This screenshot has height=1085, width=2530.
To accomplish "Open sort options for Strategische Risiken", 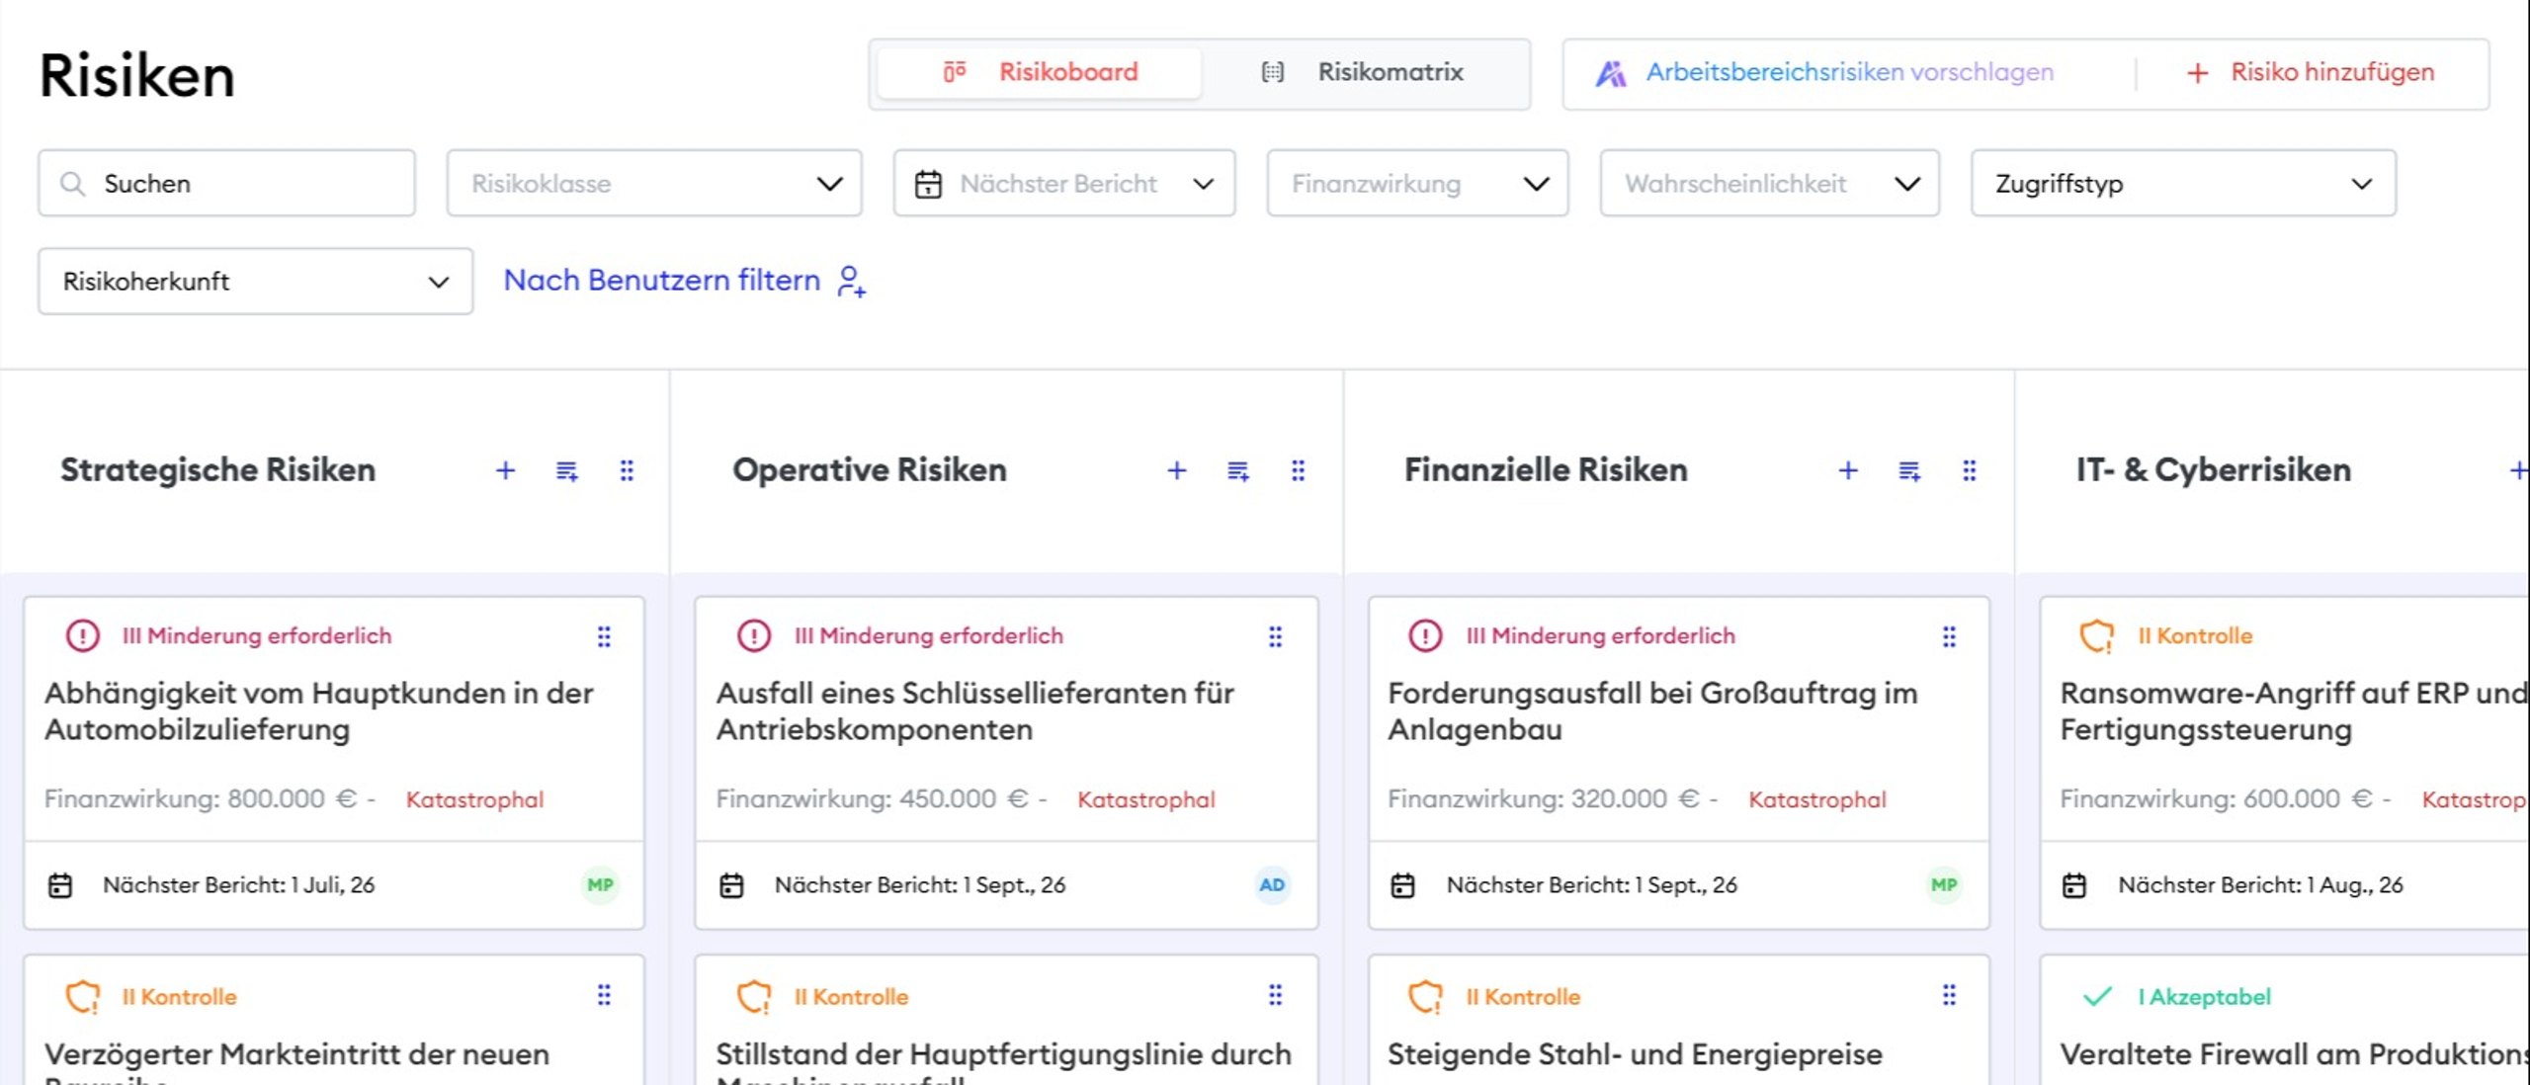I will [566, 470].
